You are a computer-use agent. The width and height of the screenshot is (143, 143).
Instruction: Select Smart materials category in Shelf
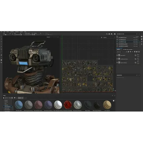point(8,107)
